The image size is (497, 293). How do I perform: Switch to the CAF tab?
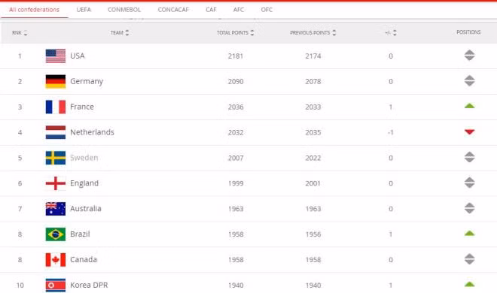click(x=211, y=10)
